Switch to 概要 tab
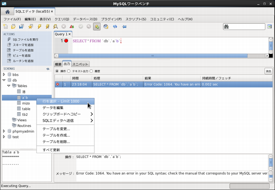This screenshot has width=275, height=190. click(58, 64)
